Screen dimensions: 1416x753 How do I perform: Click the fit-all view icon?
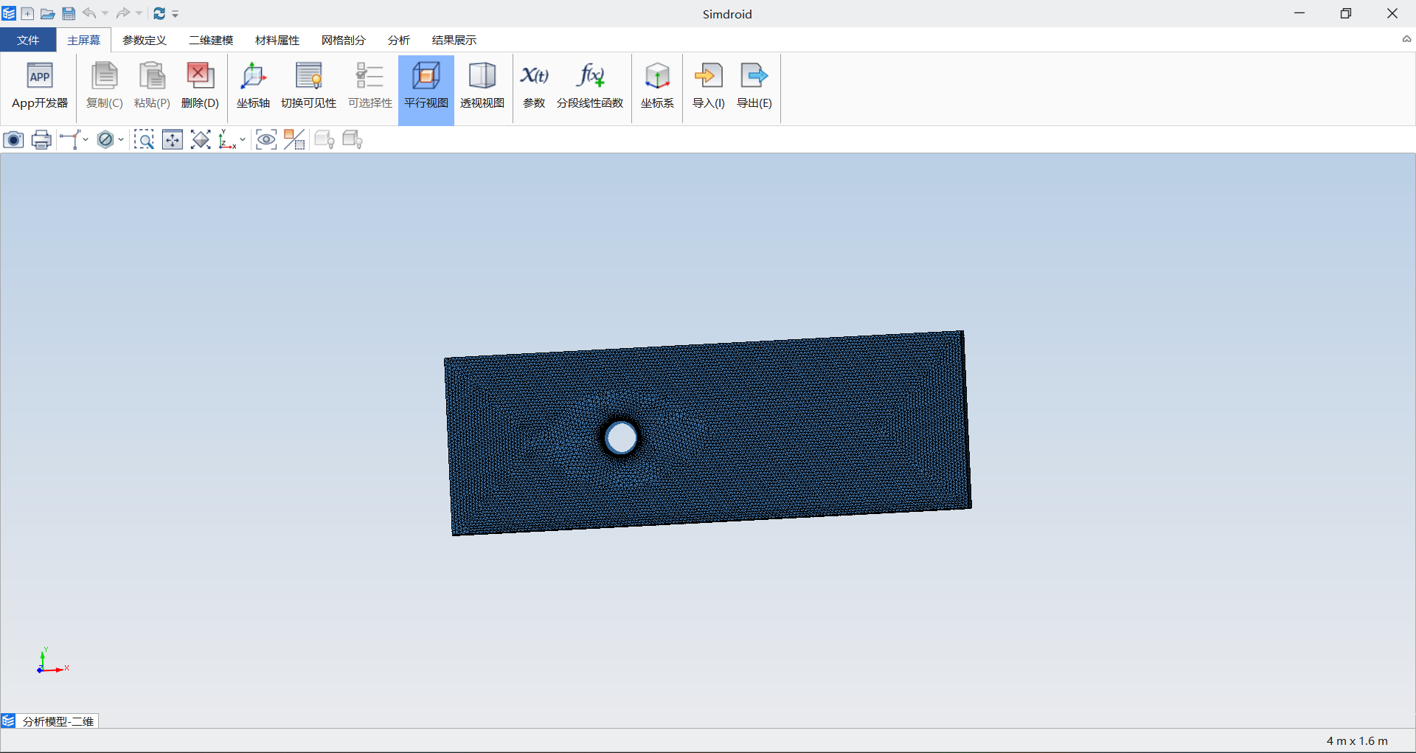201,139
